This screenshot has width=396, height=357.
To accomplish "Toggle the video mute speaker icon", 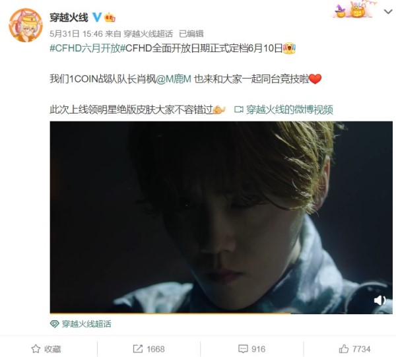I will pyautogui.click(x=379, y=300).
